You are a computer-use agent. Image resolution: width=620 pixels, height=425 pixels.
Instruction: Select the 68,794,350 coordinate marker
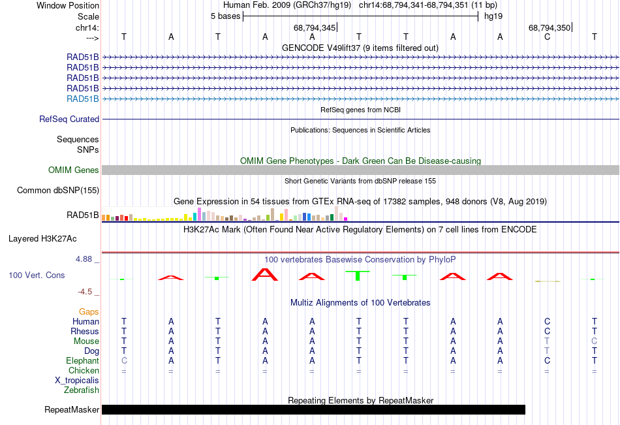pyautogui.click(x=550, y=27)
